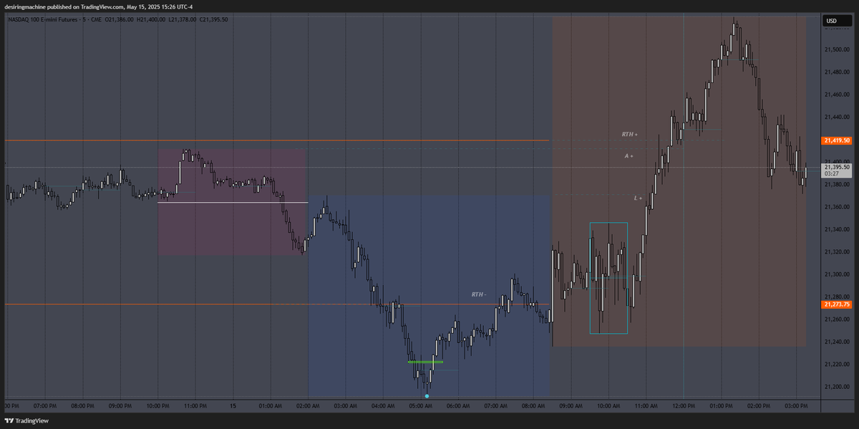Click the 02:00 PM time axis label
Viewport: 859px width, 429px height.
[x=759, y=405]
